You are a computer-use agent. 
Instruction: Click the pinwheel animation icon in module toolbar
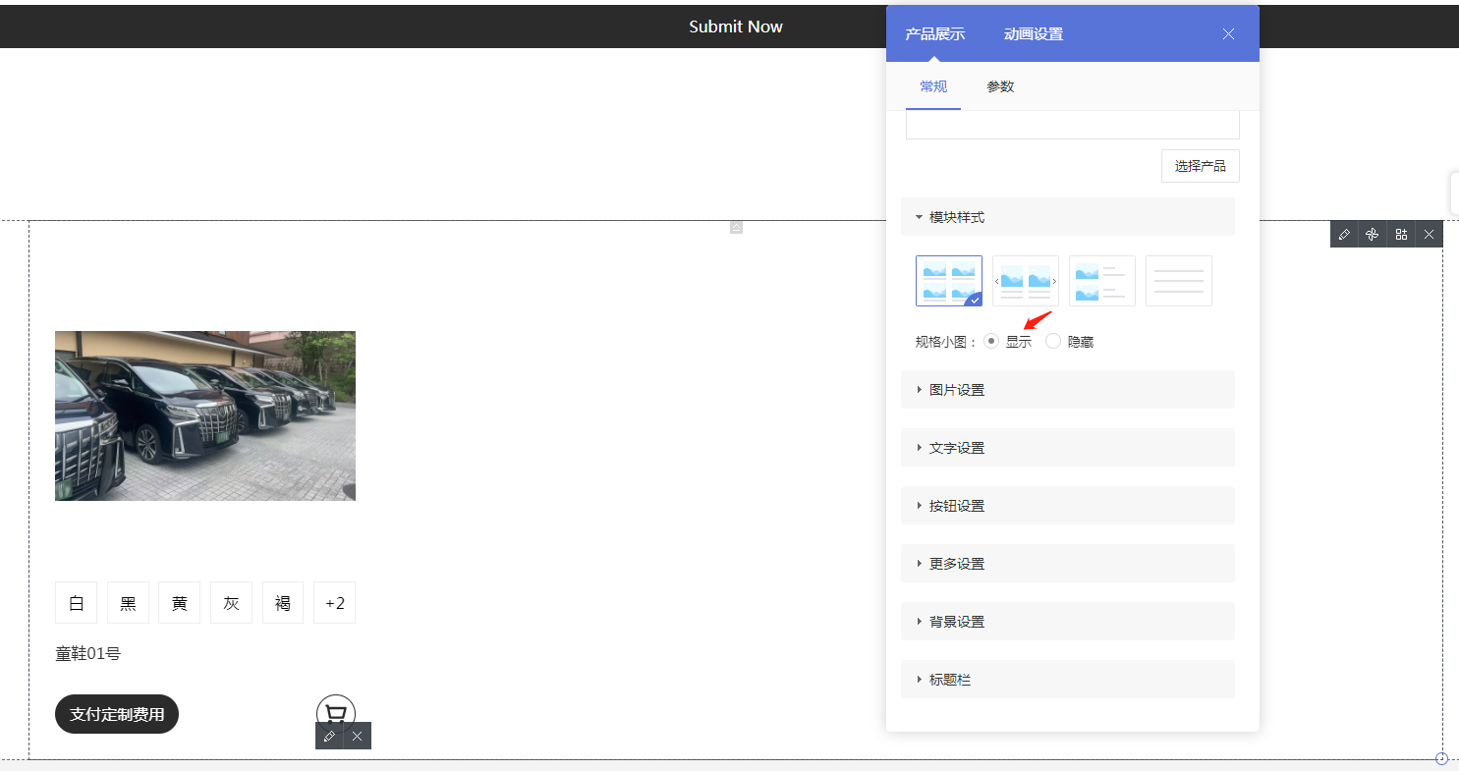[x=1373, y=234]
